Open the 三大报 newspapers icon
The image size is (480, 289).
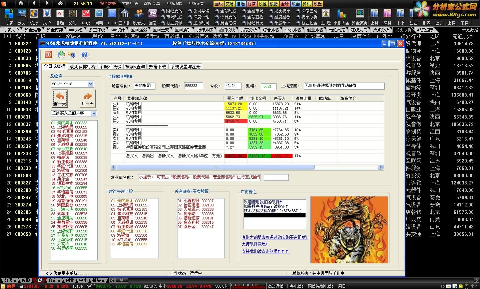pos(125,16)
